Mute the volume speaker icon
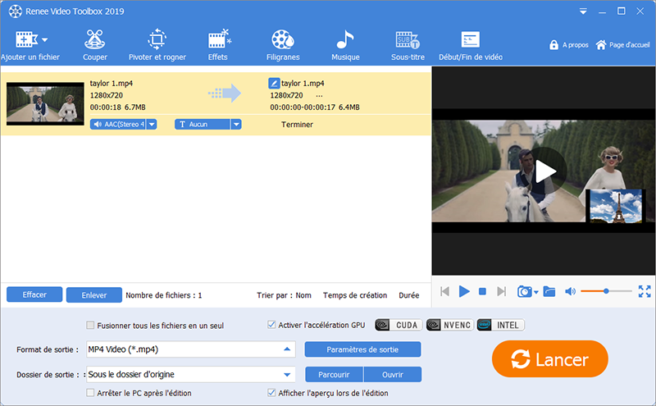 570,291
